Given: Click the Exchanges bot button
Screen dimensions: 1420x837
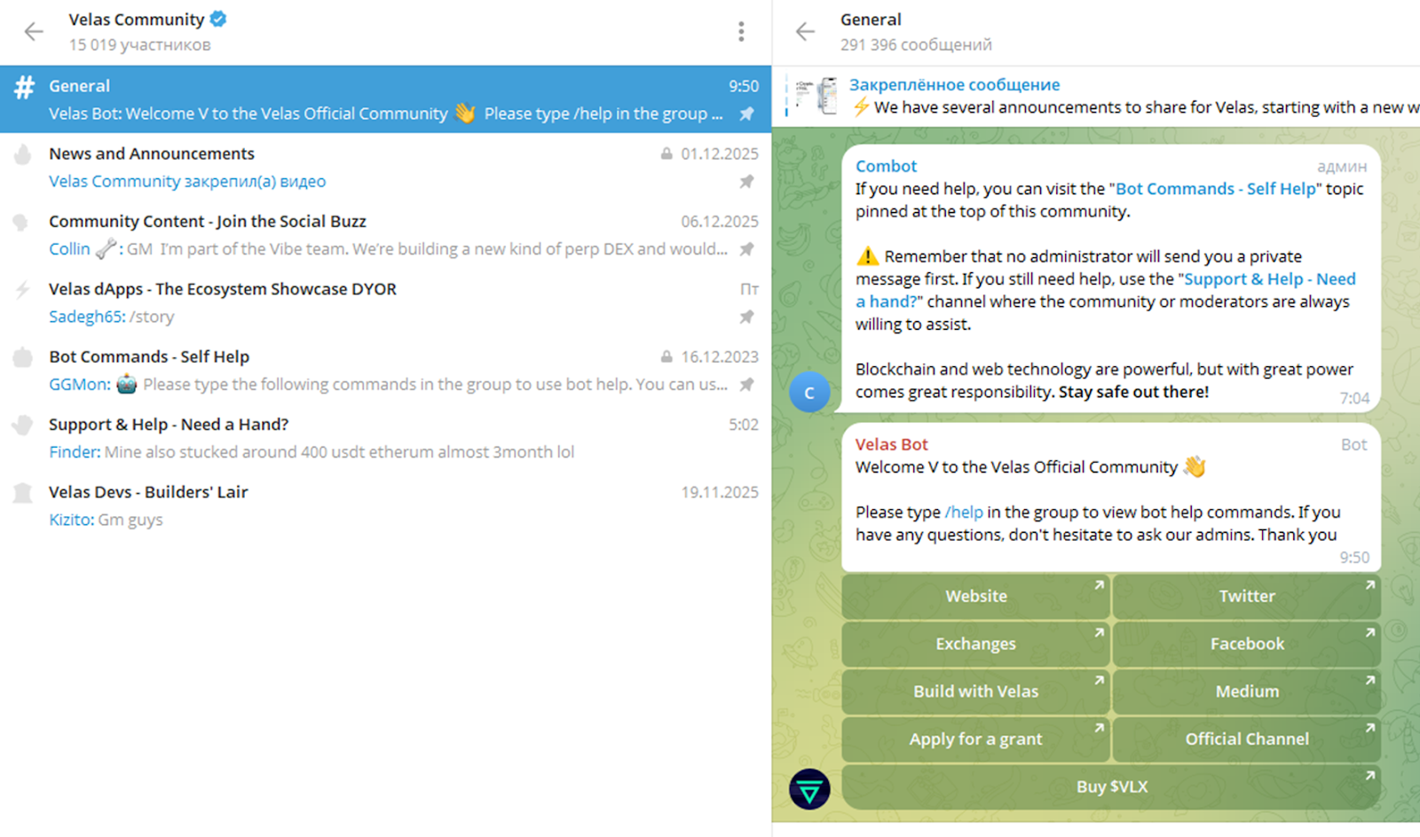Looking at the screenshot, I should pyautogui.click(x=975, y=644).
